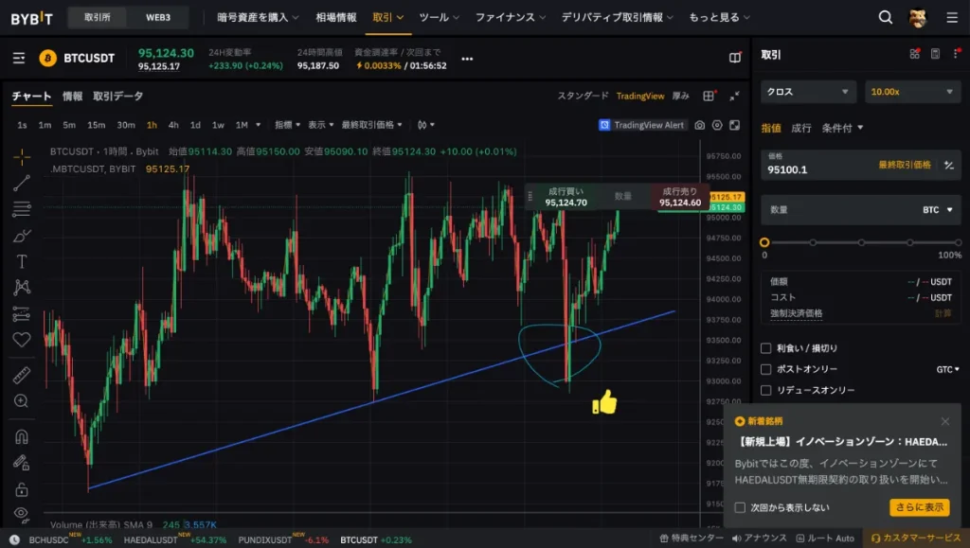Toggle lock all drawings icon
This screenshot has width=970, height=548.
(x=22, y=489)
